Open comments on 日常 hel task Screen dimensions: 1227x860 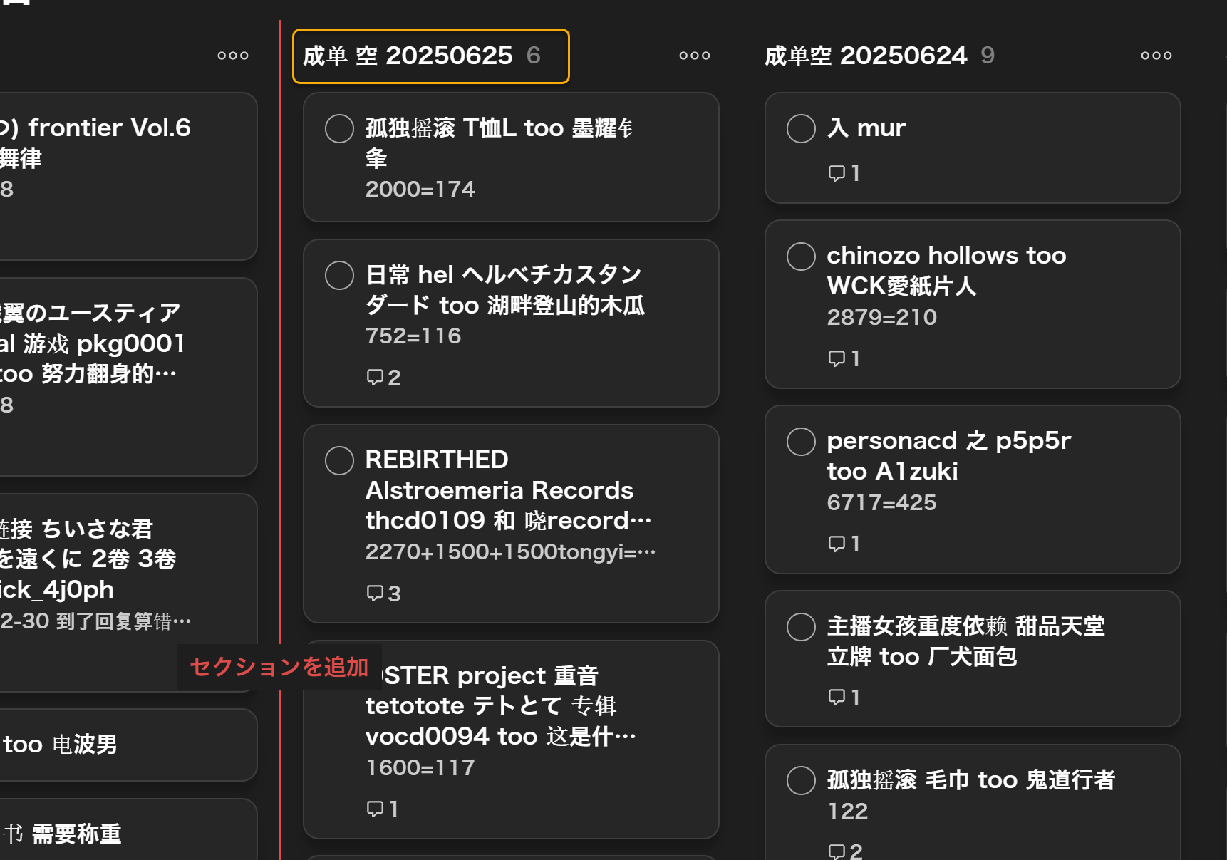(383, 377)
